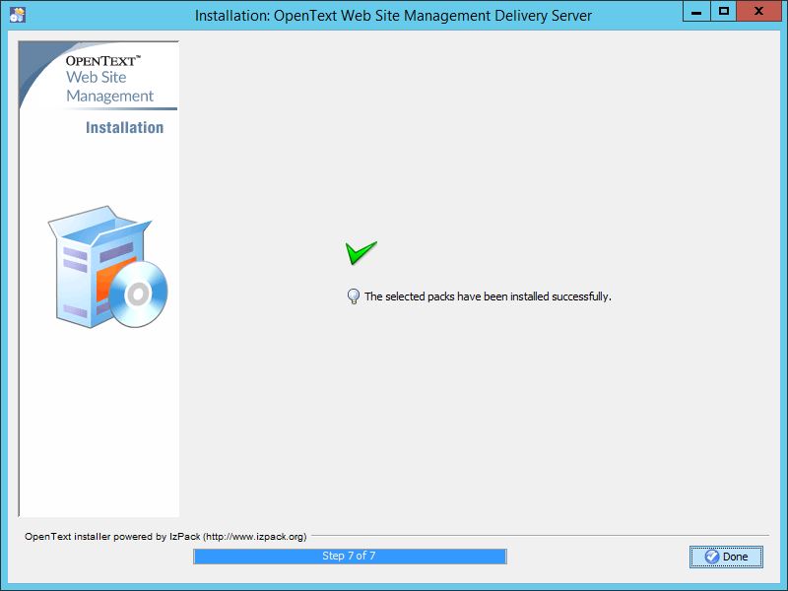Click the Step 7 of 7 progress bar
The width and height of the screenshot is (788, 591).
coord(350,557)
